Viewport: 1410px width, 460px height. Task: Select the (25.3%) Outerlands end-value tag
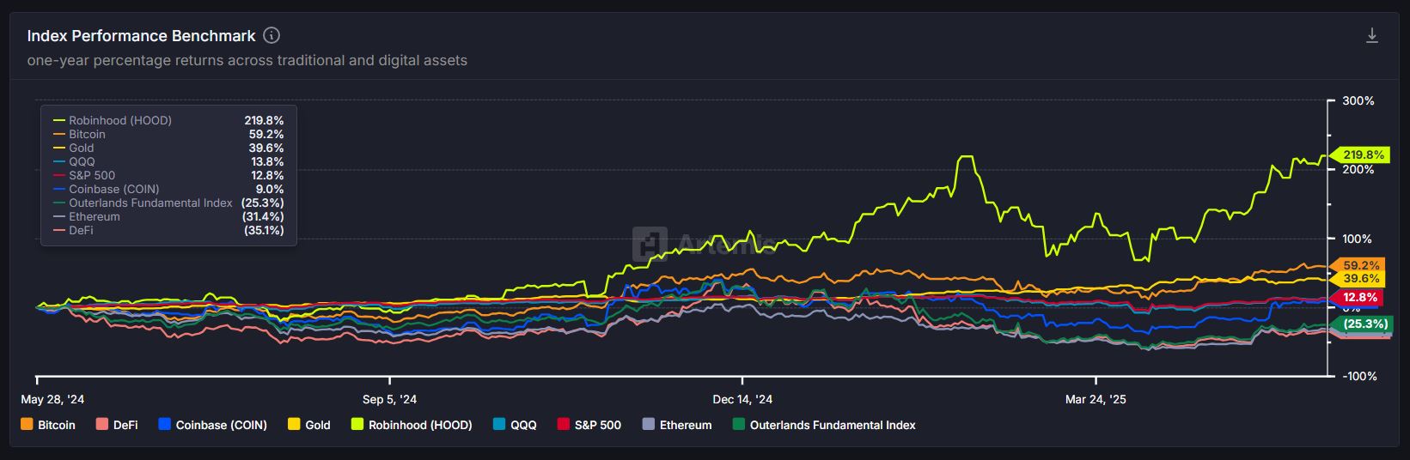pos(1361,324)
